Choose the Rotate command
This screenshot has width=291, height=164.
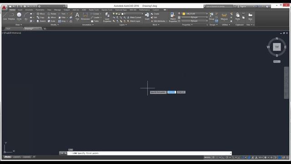pyautogui.click(x=52, y=14)
